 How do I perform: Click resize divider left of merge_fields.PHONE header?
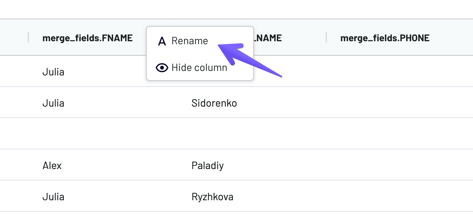tap(326, 37)
